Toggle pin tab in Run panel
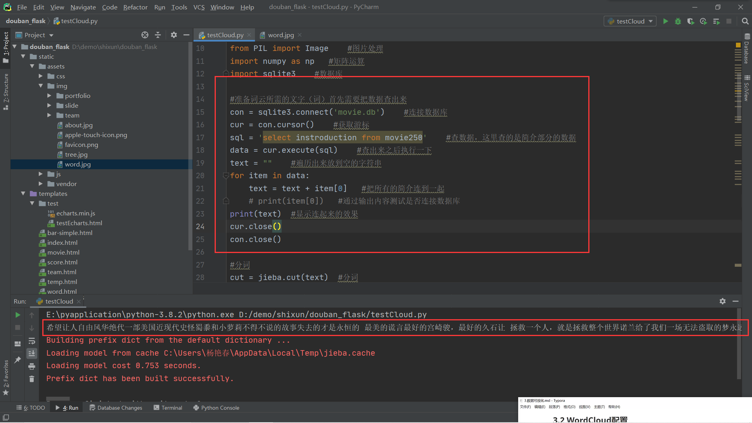 click(x=18, y=360)
